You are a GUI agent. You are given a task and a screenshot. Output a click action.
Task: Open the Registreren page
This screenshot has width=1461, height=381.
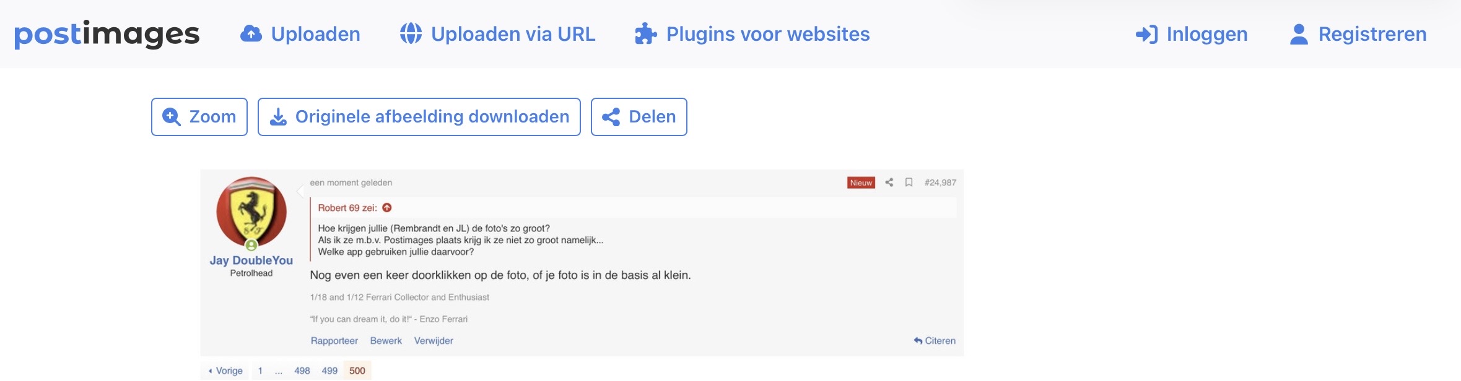[x=1358, y=34]
